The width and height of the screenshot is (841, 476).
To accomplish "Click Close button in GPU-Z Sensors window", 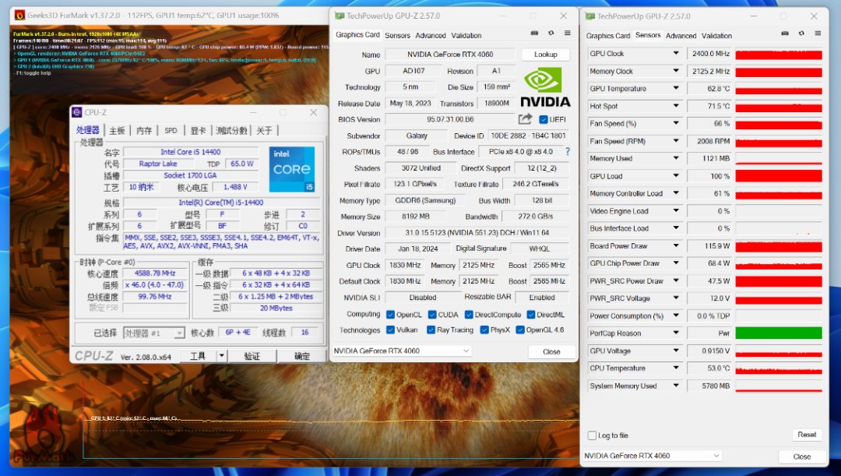I will point(802,457).
